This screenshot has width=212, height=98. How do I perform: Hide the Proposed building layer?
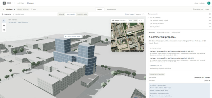pyautogui.click(x=210, y=21)
